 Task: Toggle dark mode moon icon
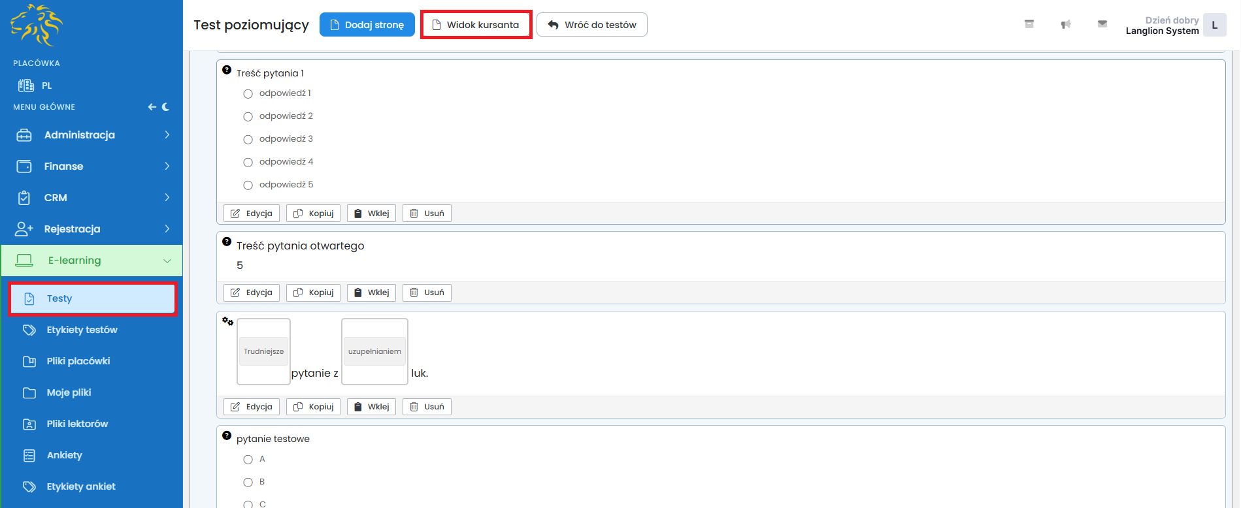pos(165,107)
